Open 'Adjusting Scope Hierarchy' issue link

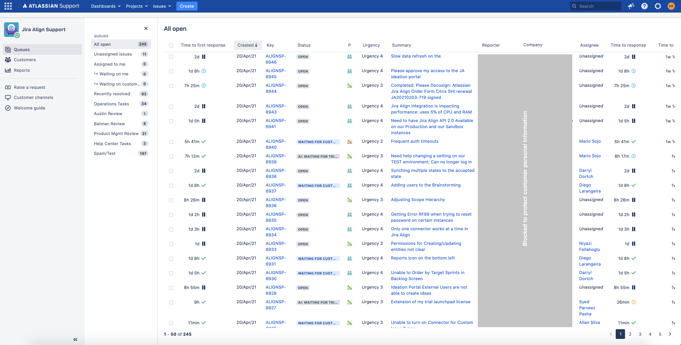point(418,199)
